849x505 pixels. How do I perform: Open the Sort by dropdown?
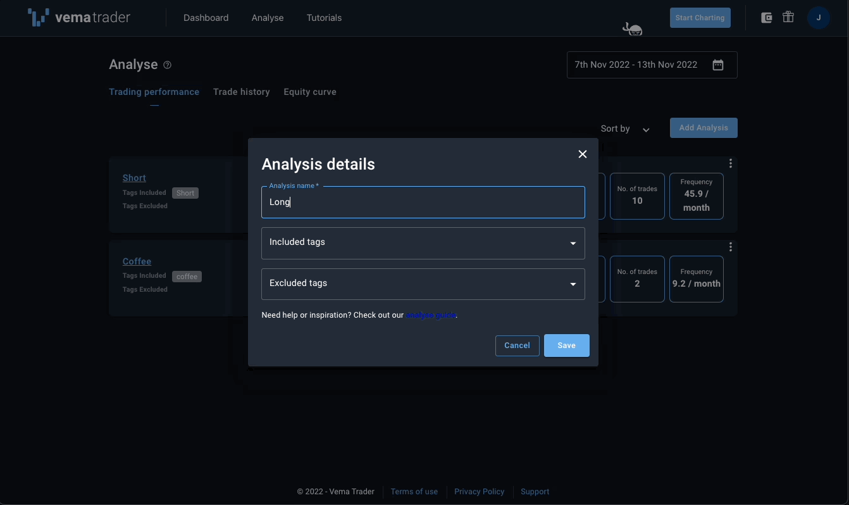(x=625, y=128)
